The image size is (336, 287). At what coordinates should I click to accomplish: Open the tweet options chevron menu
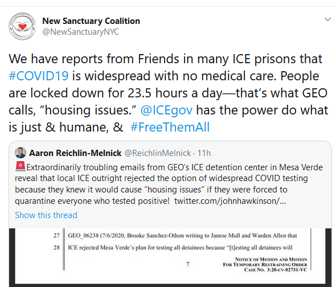327,19
